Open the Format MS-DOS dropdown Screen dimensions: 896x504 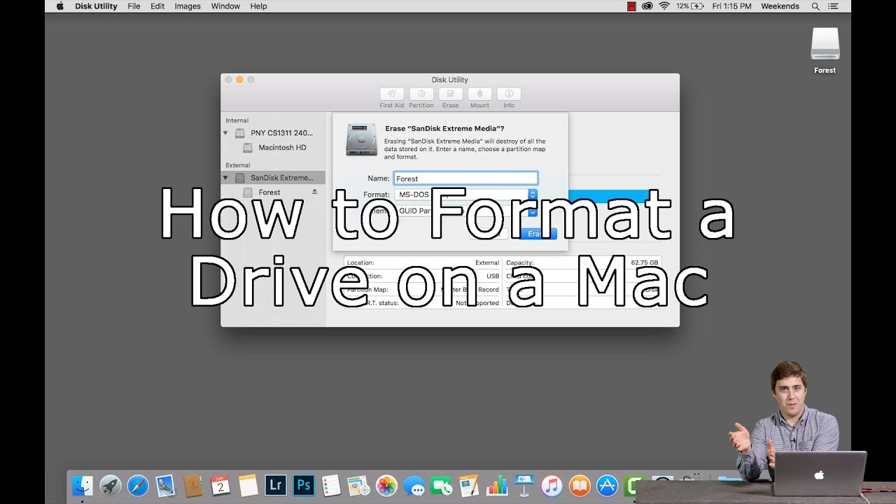[465, 195]
